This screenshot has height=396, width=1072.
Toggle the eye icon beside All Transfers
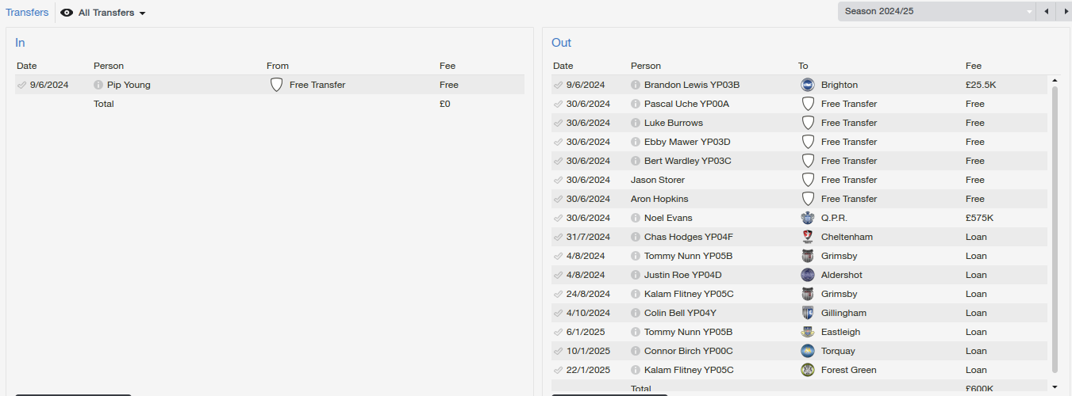(67, 13)
